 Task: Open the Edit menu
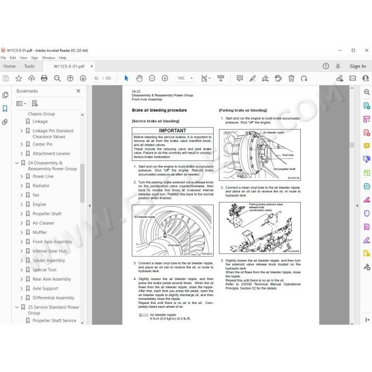tap(13, 58)
